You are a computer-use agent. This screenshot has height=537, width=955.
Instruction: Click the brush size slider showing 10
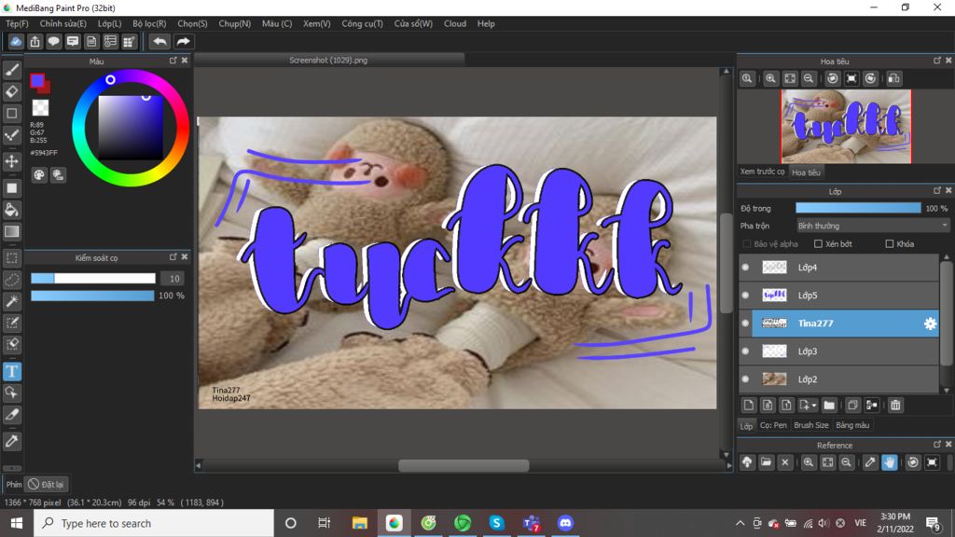[x=93, y=278]
